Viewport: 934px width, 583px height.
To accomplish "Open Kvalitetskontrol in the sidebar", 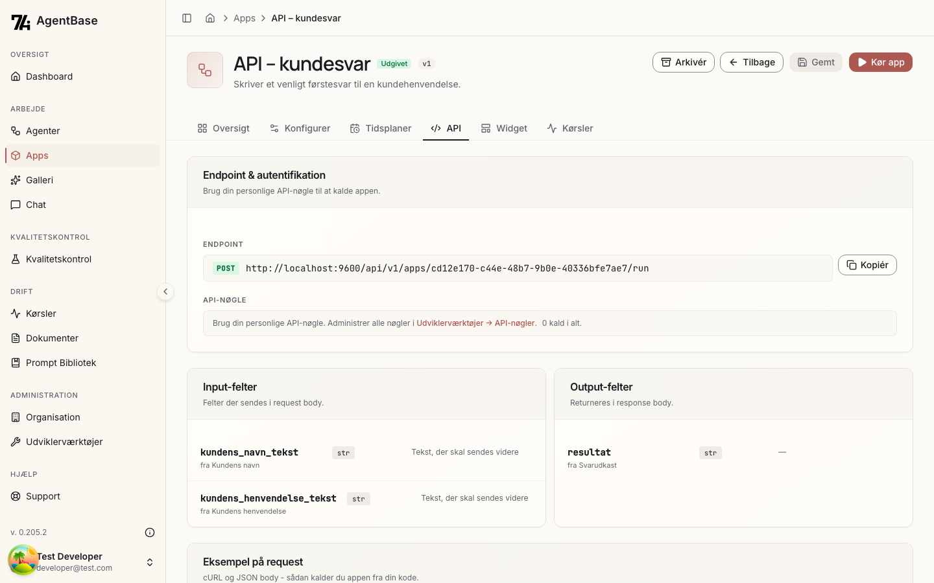I will pyautogui.click(x=82, y=259).
